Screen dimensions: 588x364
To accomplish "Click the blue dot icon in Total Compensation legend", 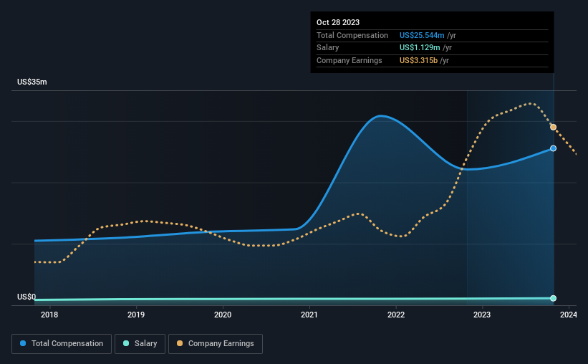I will (23, 343).
